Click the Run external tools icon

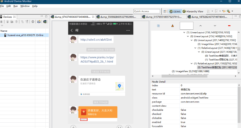click(x=228, y=11)
